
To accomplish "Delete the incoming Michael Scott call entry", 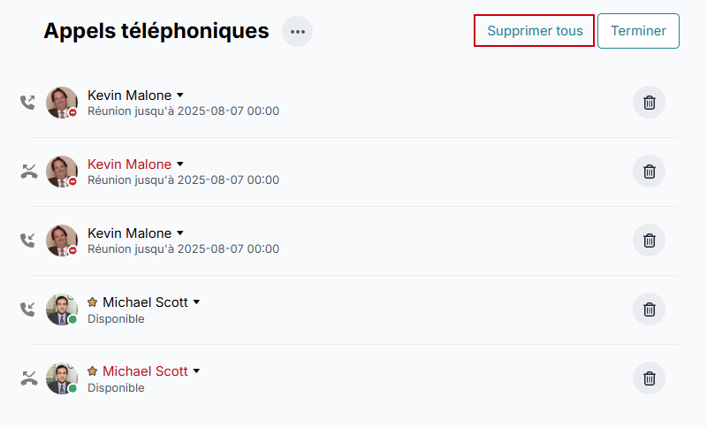I will (649, 310).
